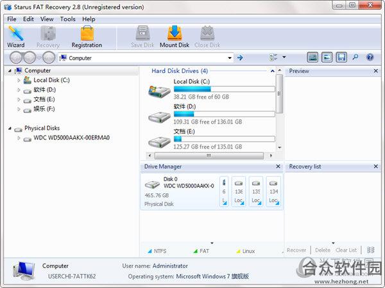Open help with the question mark icon
Viewport: 385px width, 288px height.
click(x=370, y=58)
